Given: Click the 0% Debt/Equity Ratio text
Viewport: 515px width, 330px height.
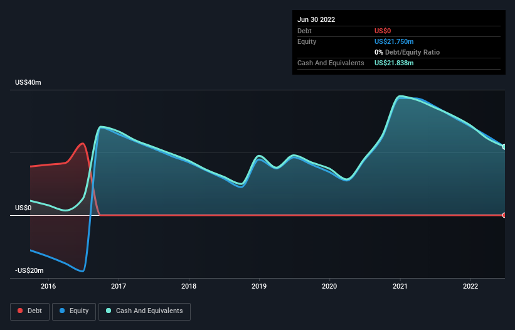Looking at the screenshot, I should pos(407,52).
